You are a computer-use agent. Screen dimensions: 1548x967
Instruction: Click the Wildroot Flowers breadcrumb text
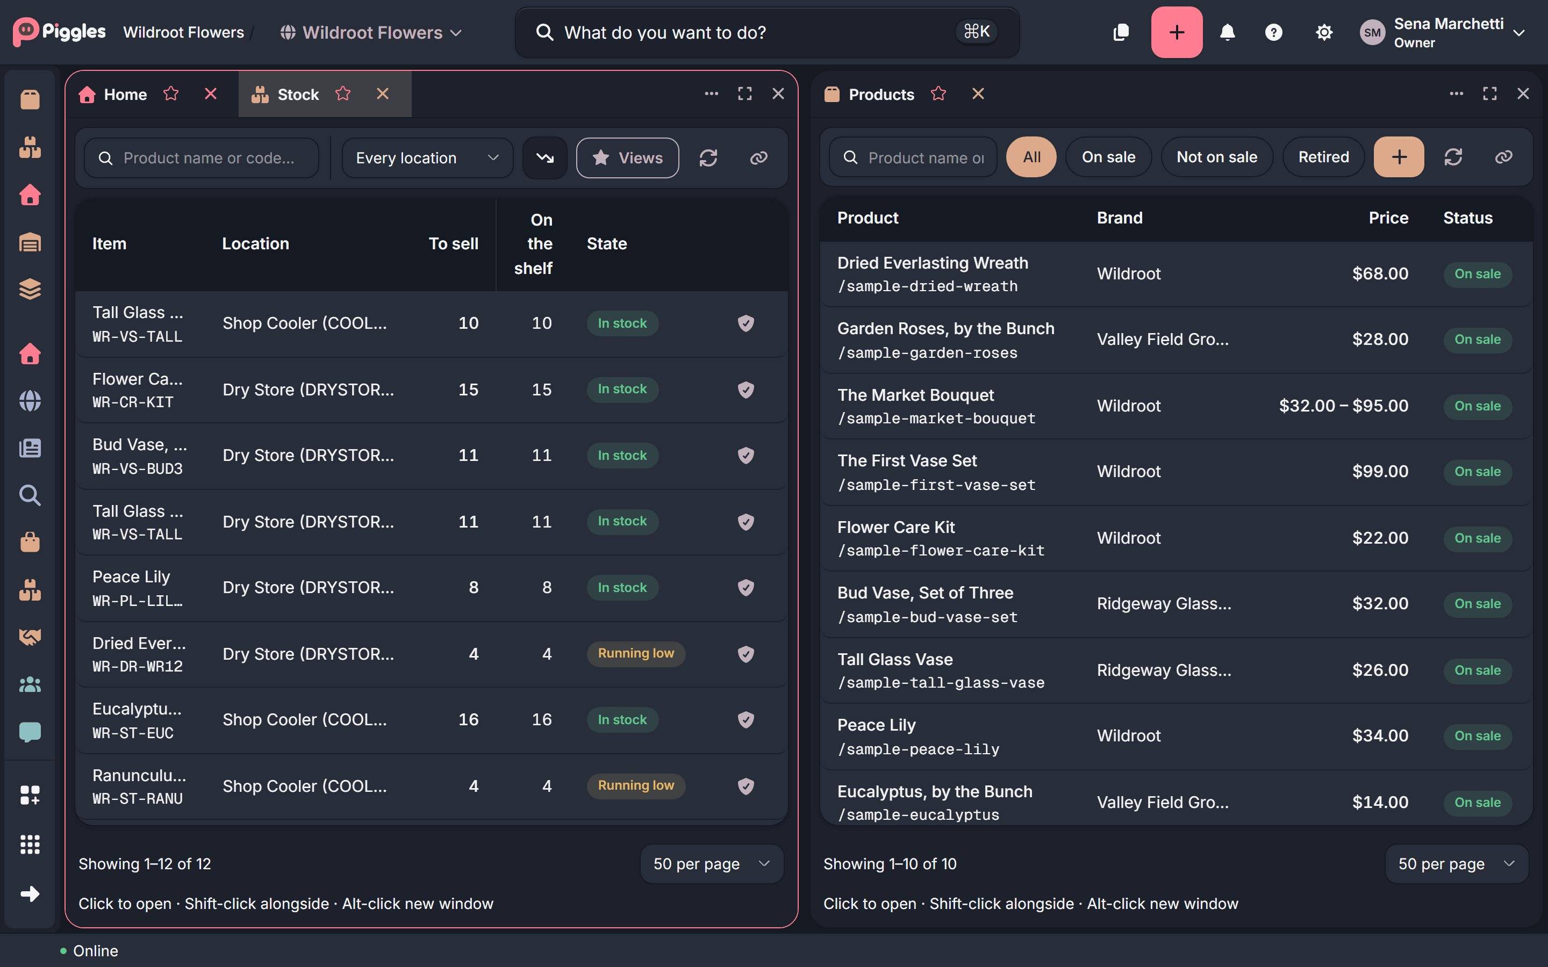pos(184,33)
